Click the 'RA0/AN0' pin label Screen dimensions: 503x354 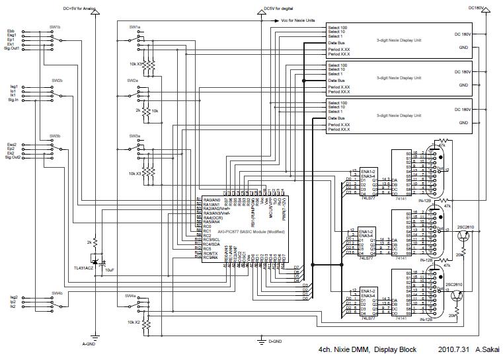click(x=212, y=200)
